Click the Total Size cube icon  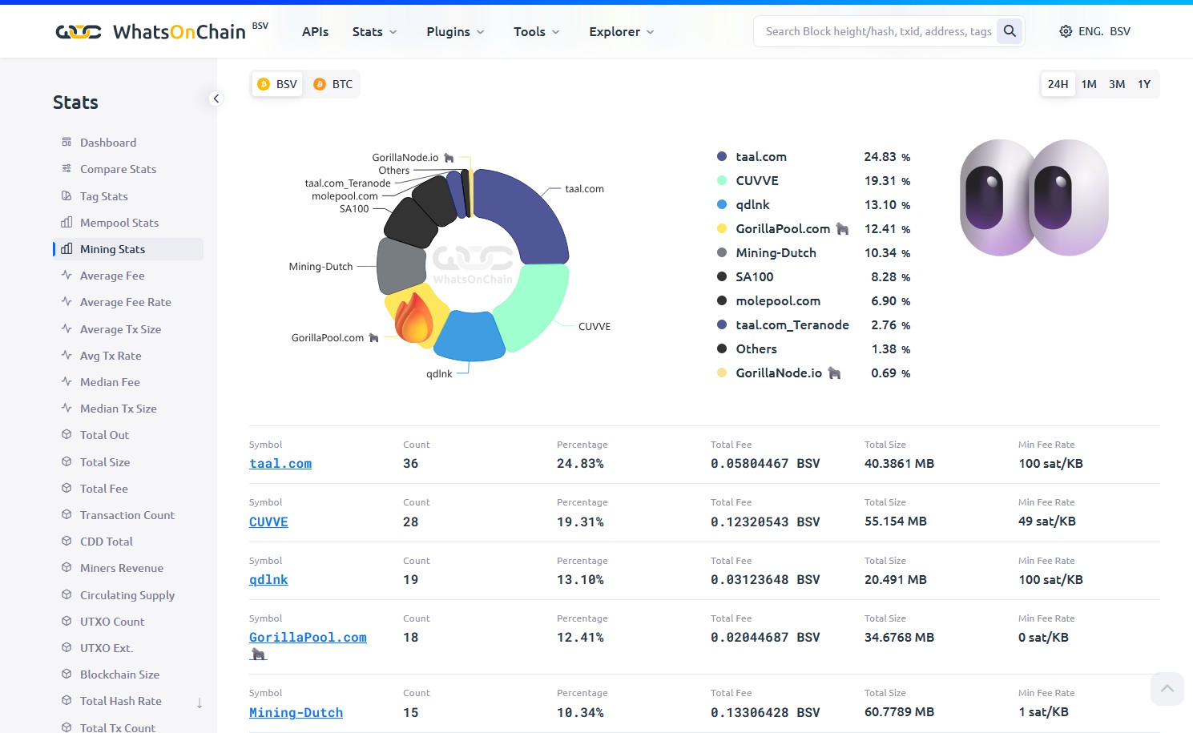point(67,461)
